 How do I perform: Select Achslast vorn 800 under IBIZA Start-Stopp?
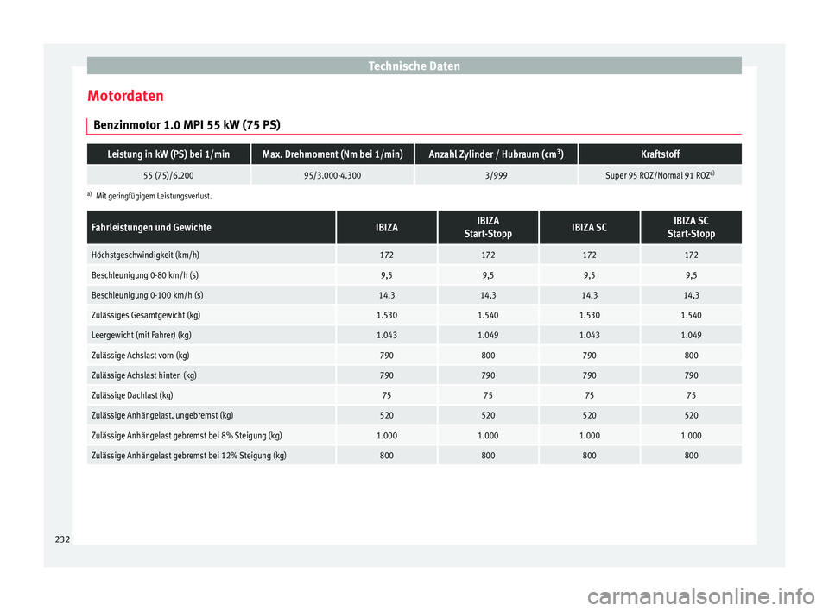[488, 356]
